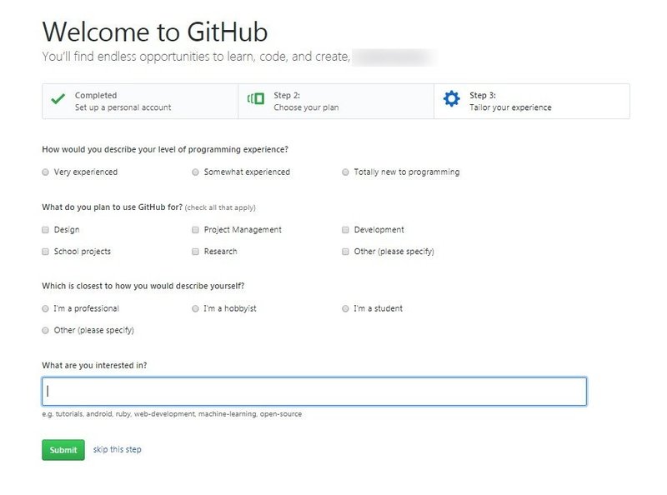Viewport: 667px width, 495px height.
Task: Tick the Development checkbox
Action: coord(345,229)
